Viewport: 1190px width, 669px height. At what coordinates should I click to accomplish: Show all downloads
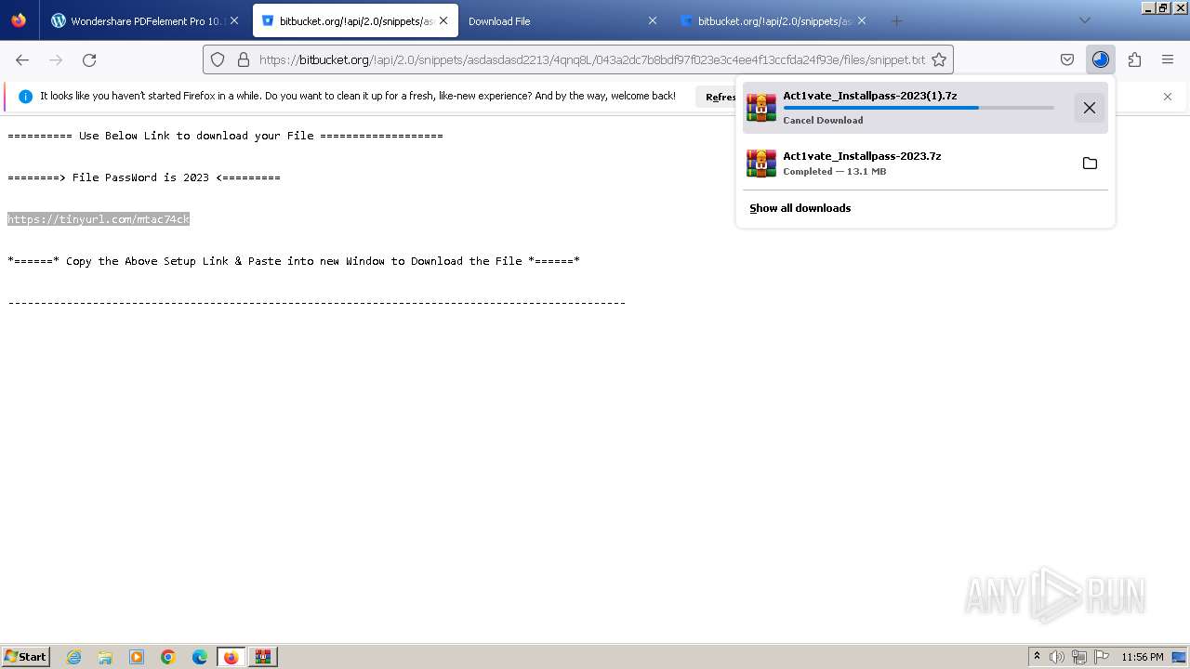pos(800,208)
